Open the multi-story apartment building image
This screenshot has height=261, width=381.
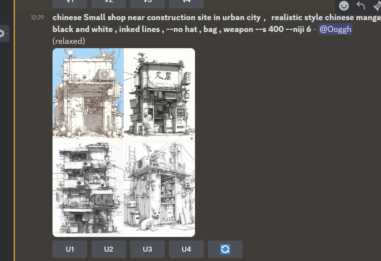click(88, 189)
